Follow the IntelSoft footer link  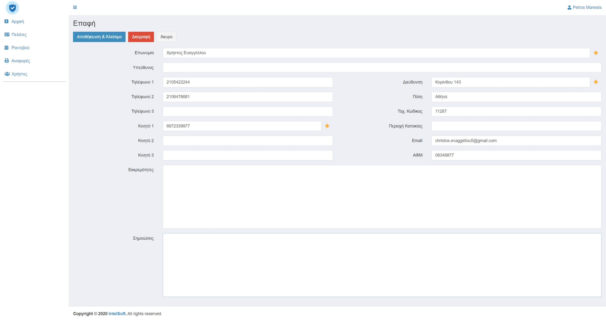tap(117, 314)
